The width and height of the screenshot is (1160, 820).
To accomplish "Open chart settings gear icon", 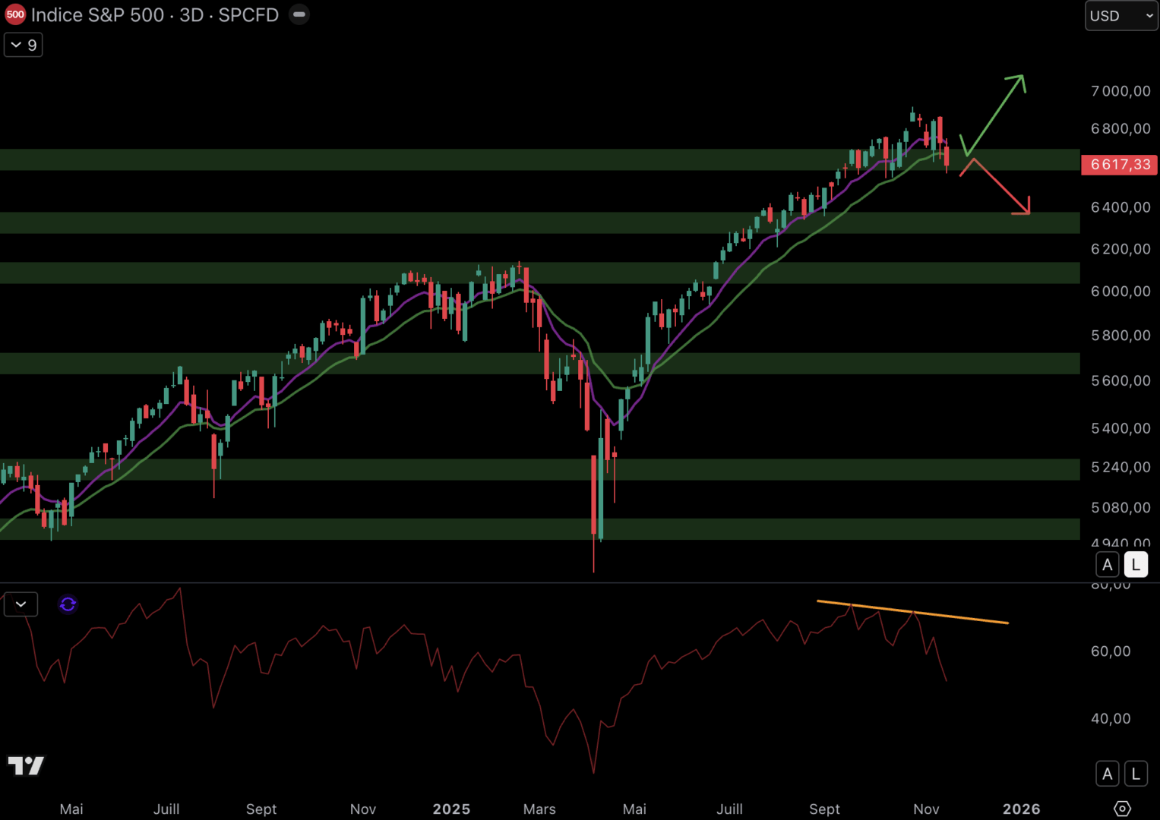I will pos(1122,809).
